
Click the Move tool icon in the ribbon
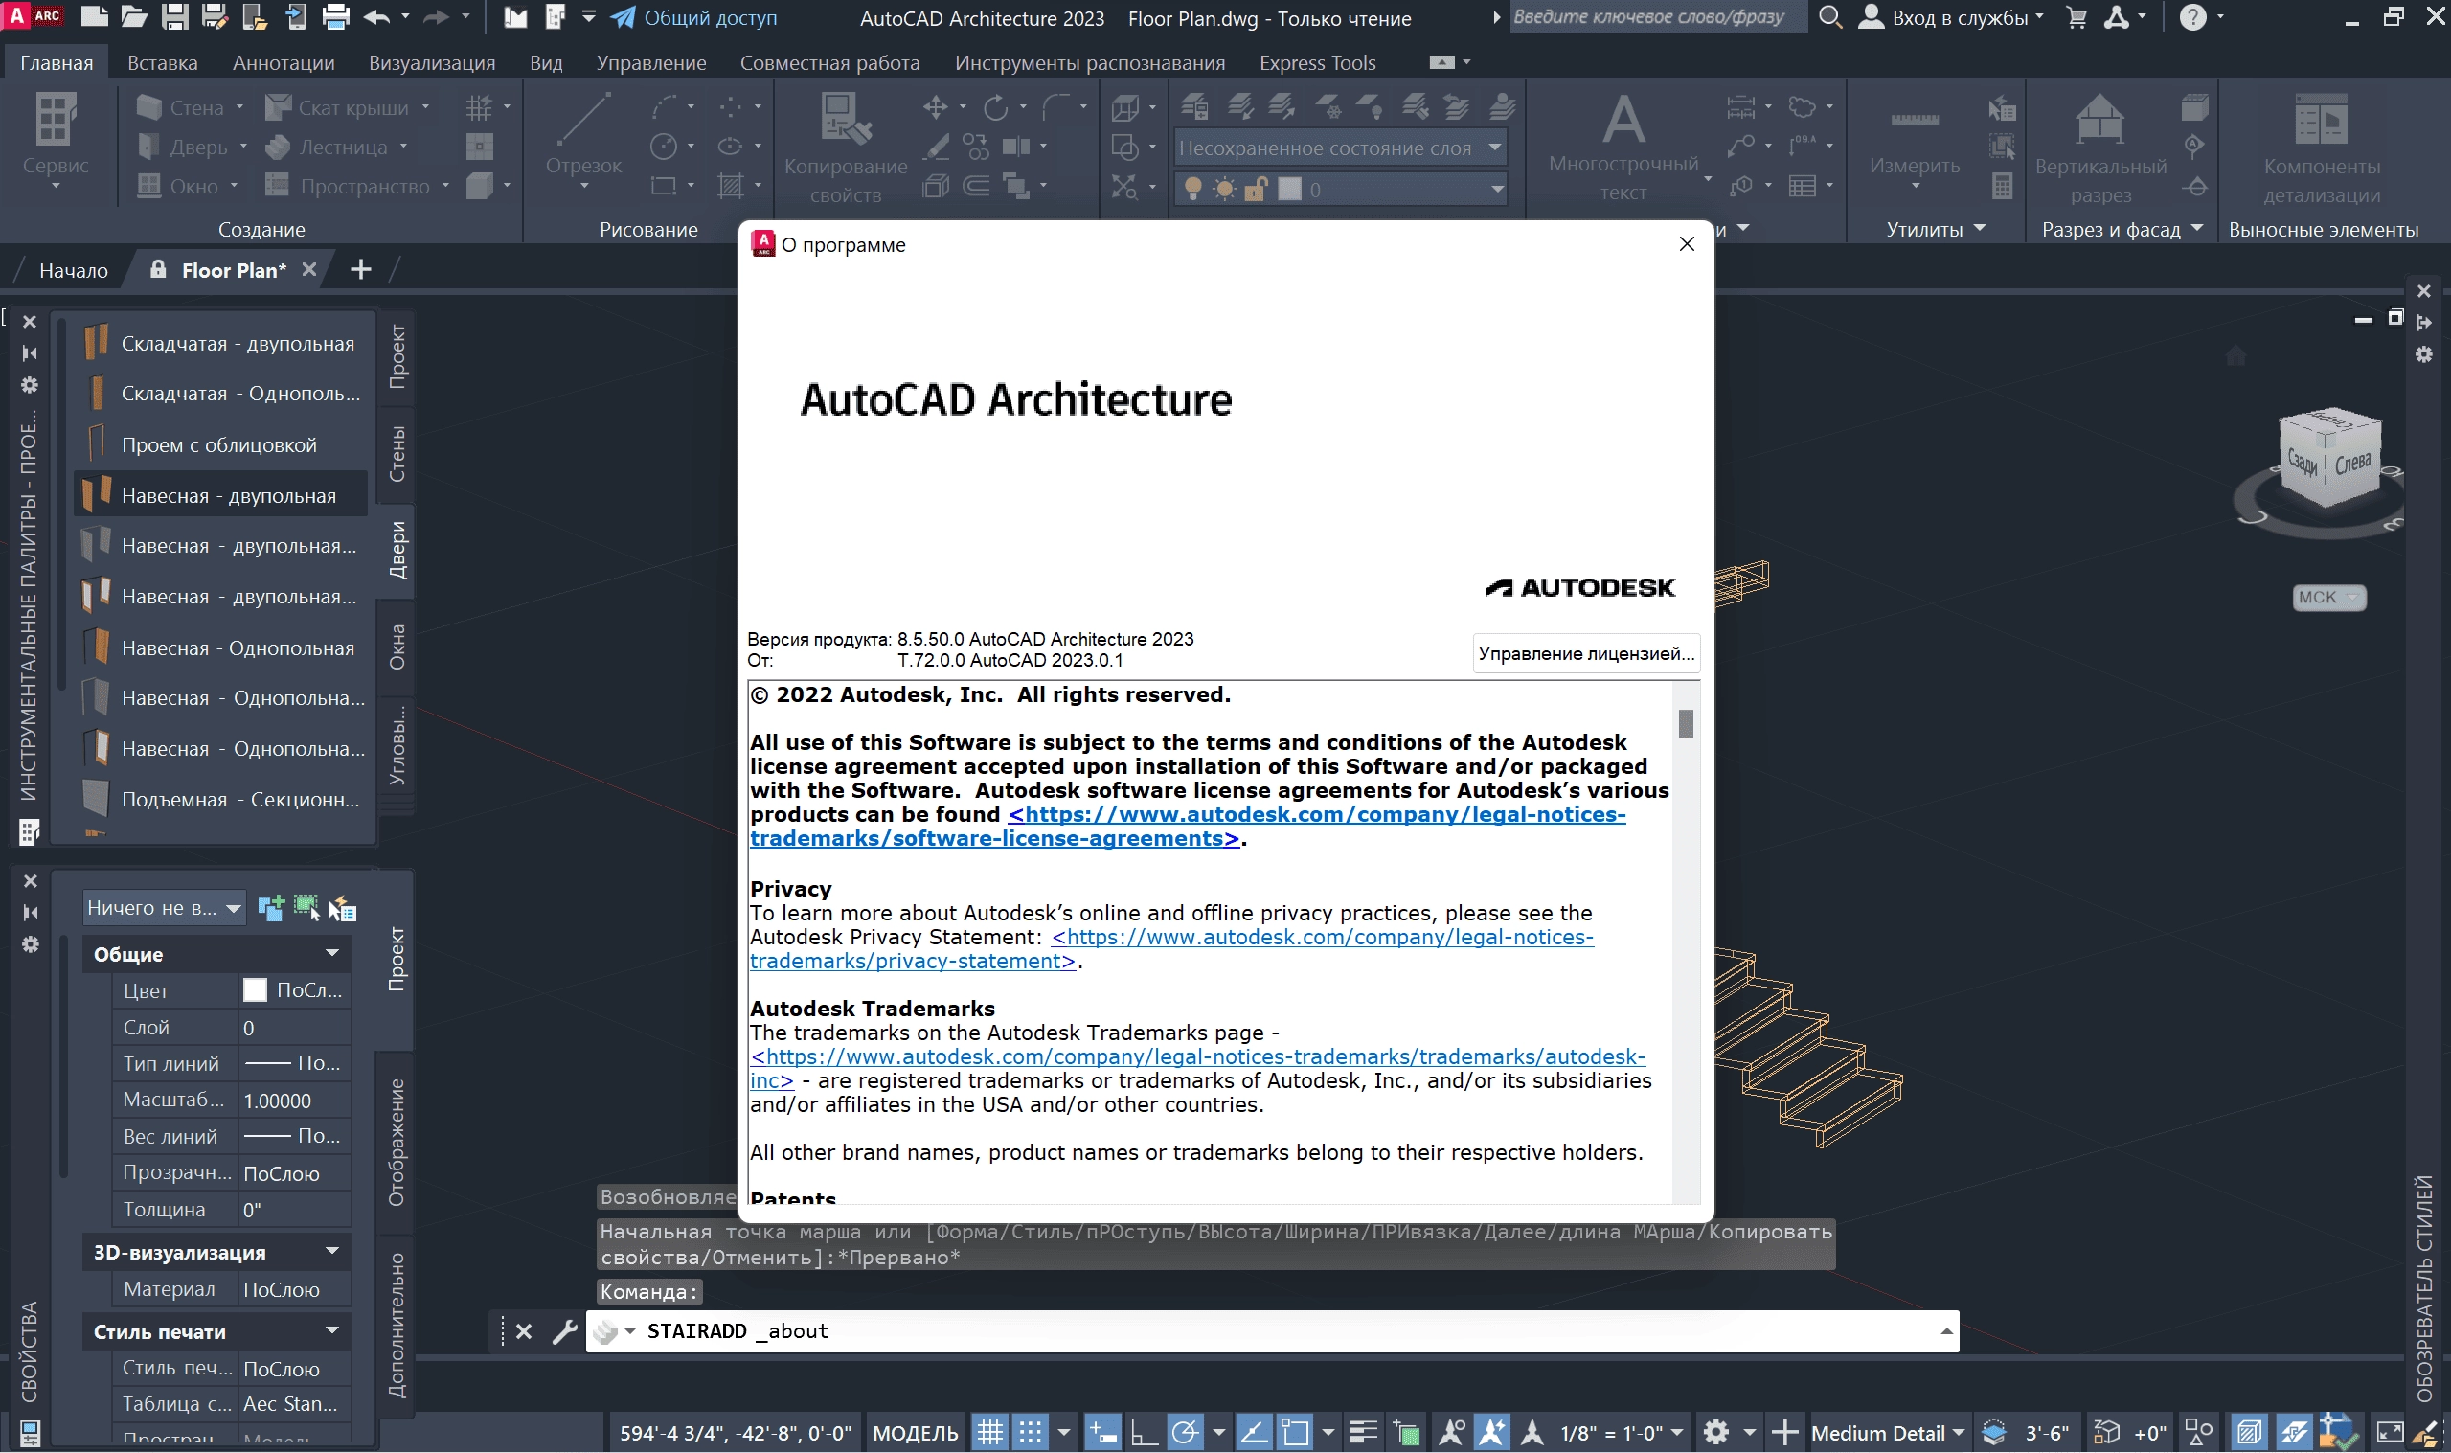coord(936,106)
